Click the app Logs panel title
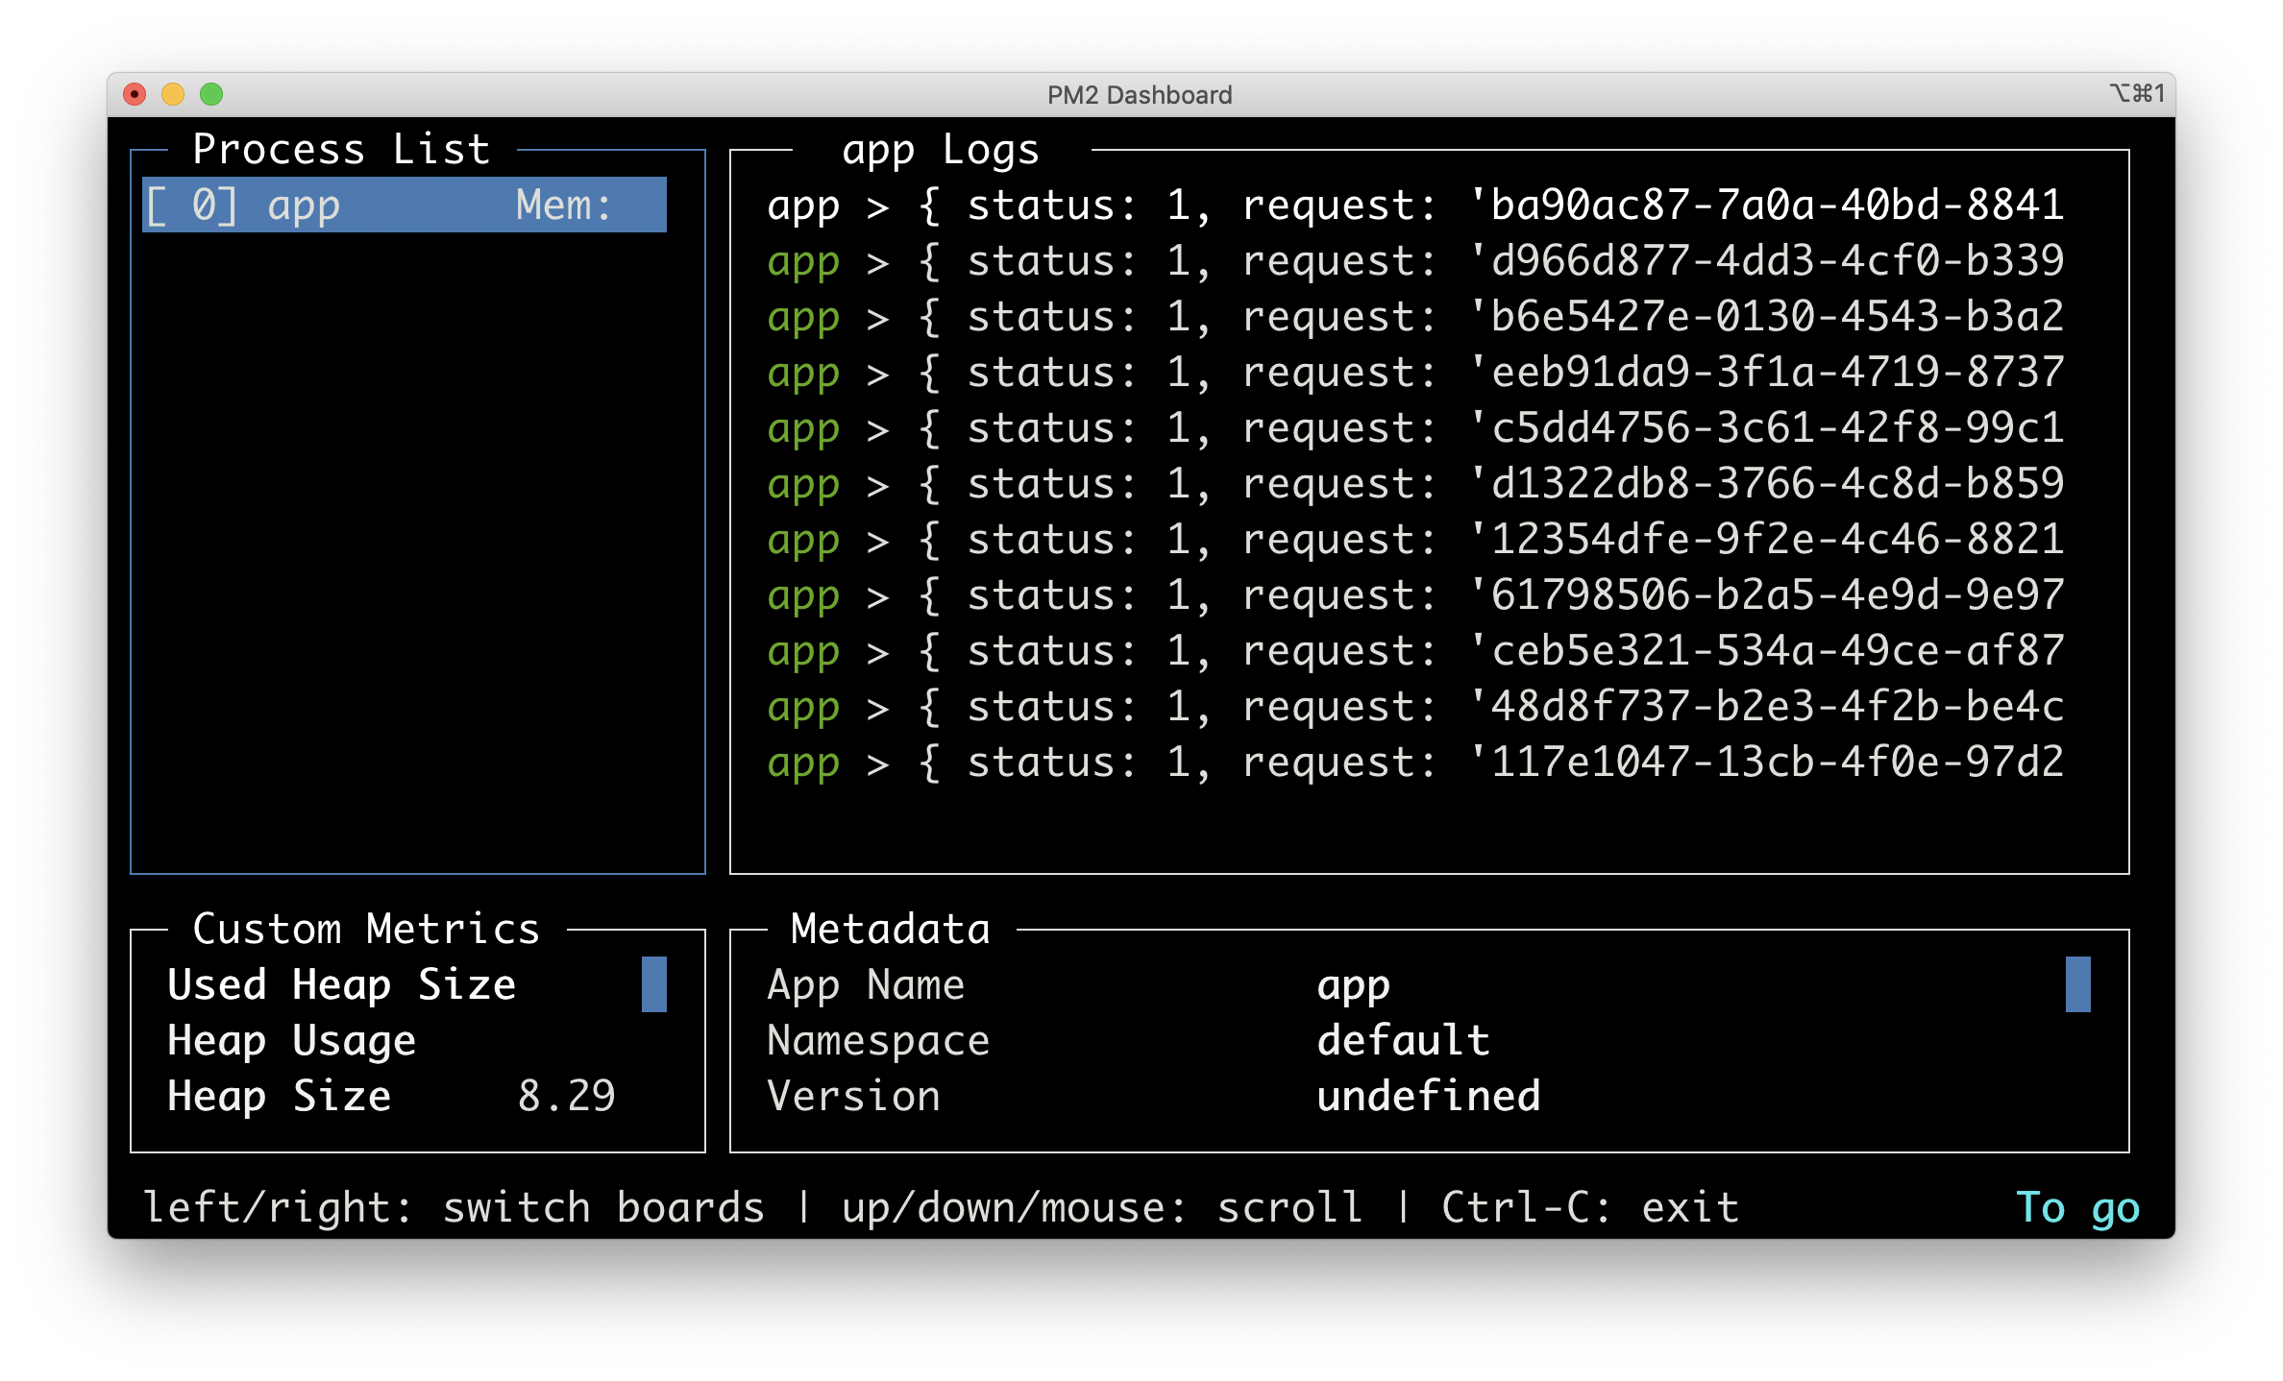The width and height of the screenshot is (2283, 1381). [941, 149]
